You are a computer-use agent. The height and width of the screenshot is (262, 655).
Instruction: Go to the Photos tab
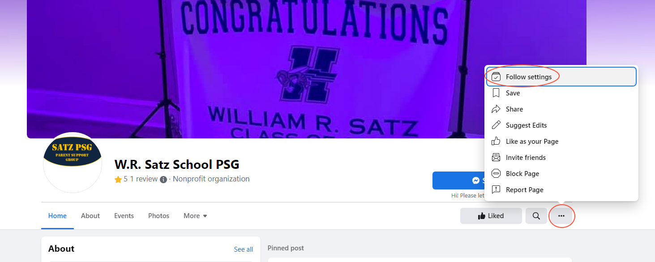pyautogui.click(x=159, y=216)
